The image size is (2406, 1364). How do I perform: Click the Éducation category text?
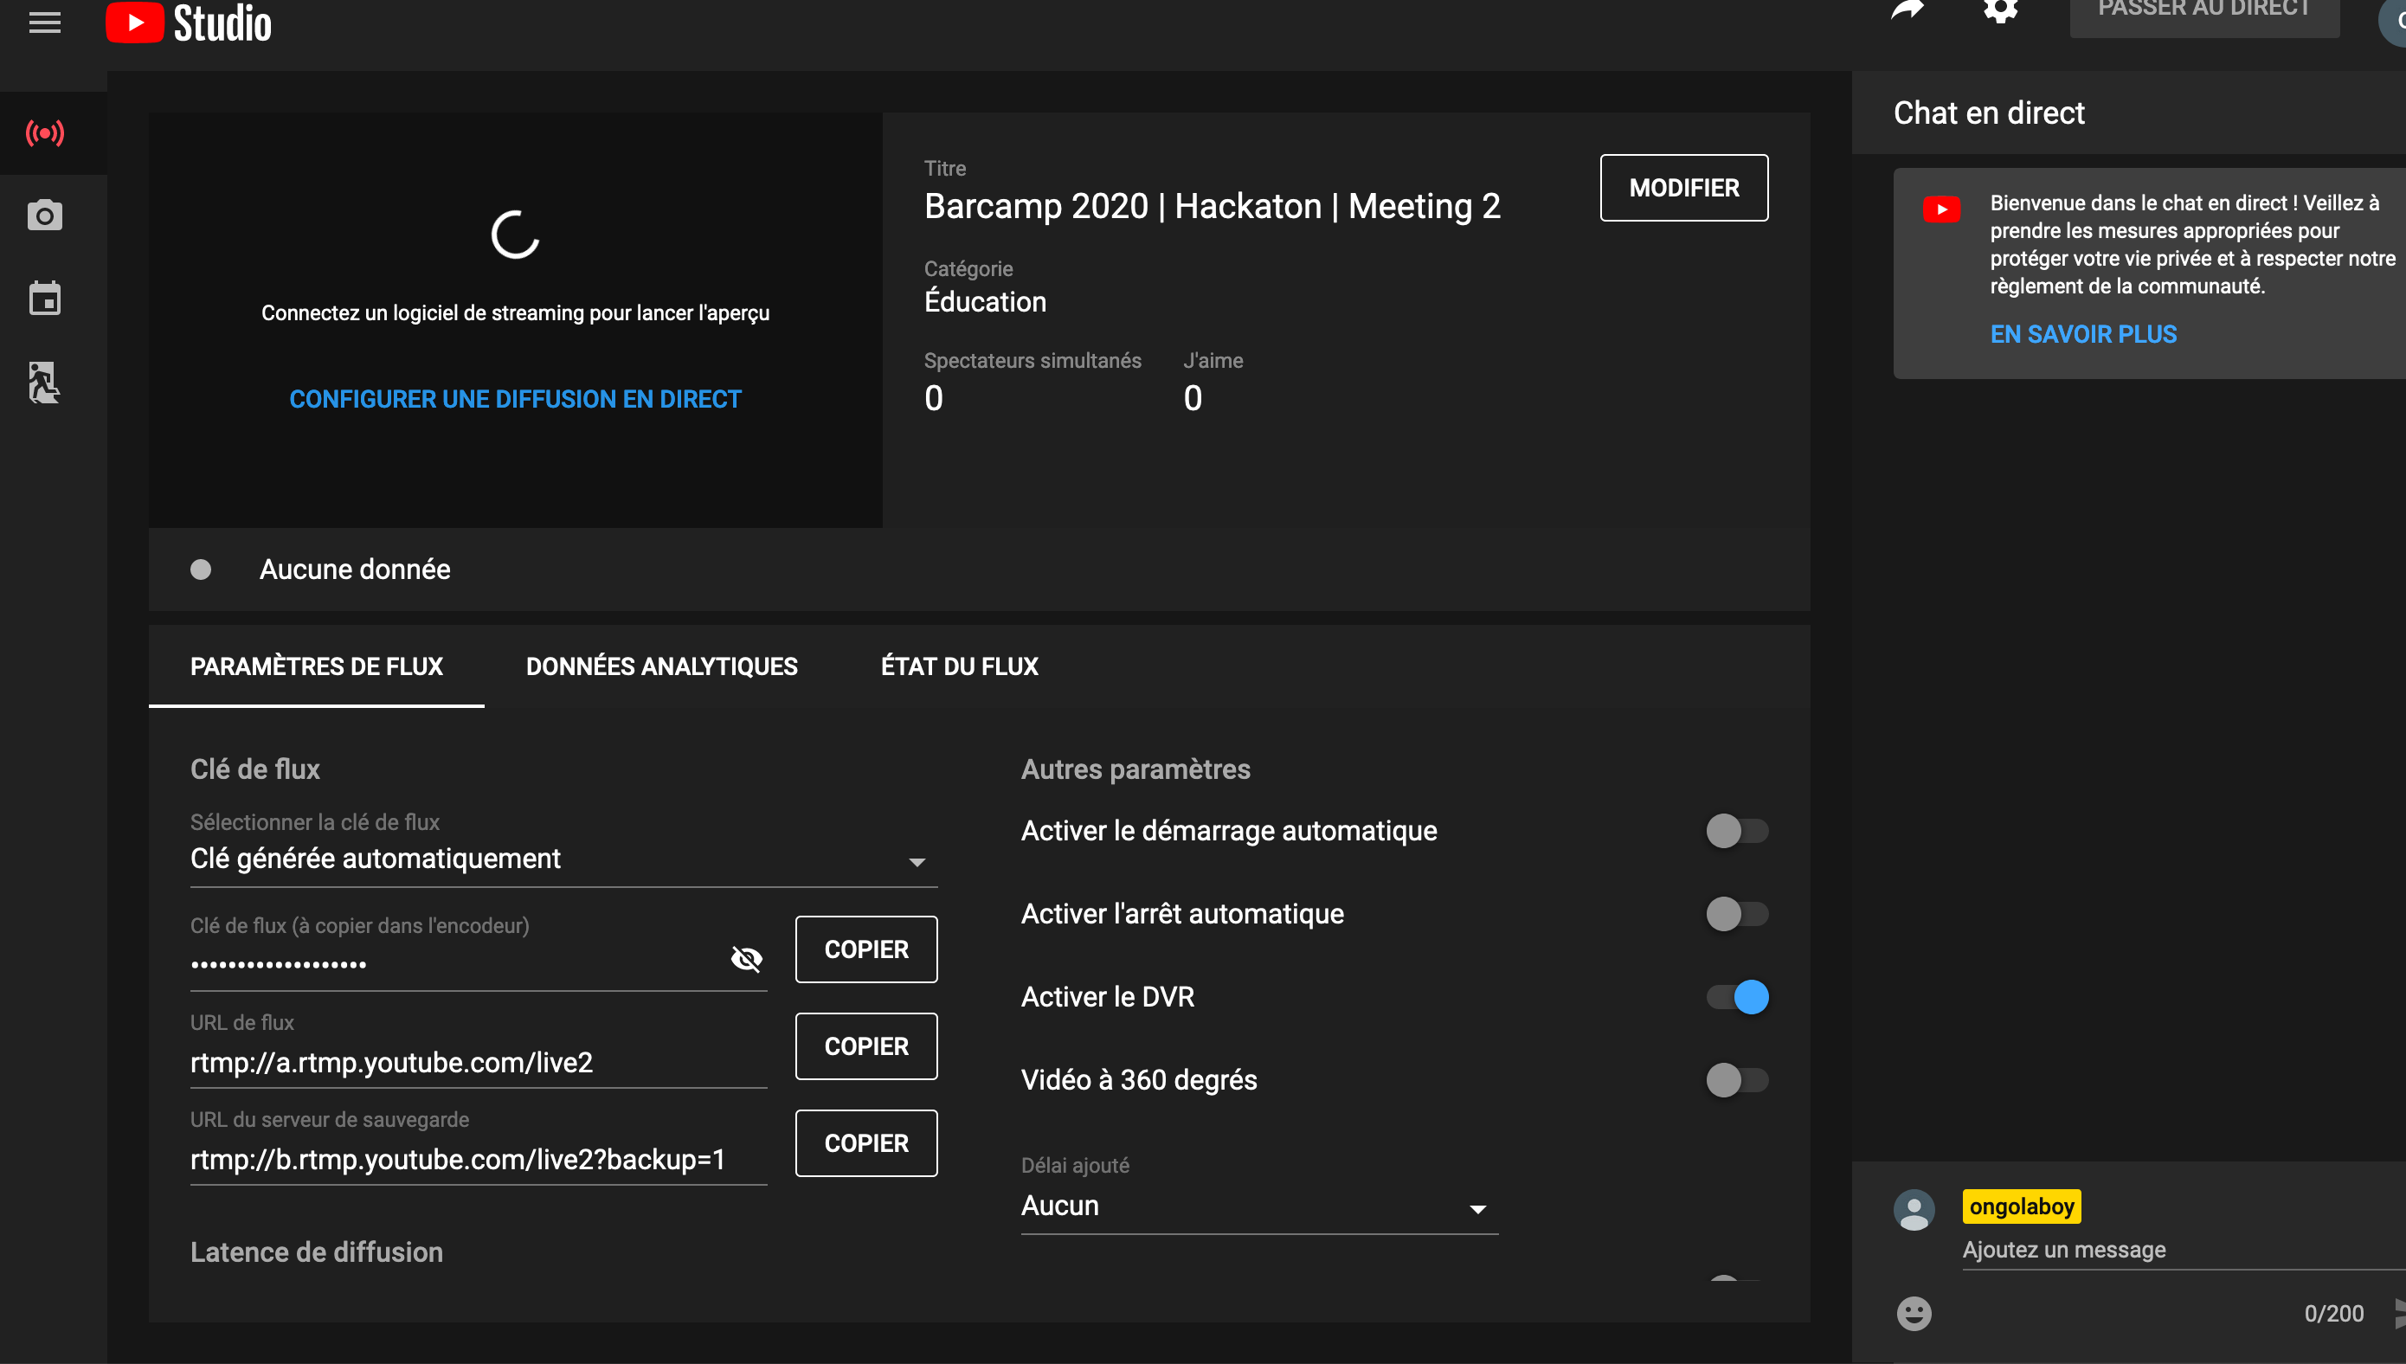click(x=985, y=302)
